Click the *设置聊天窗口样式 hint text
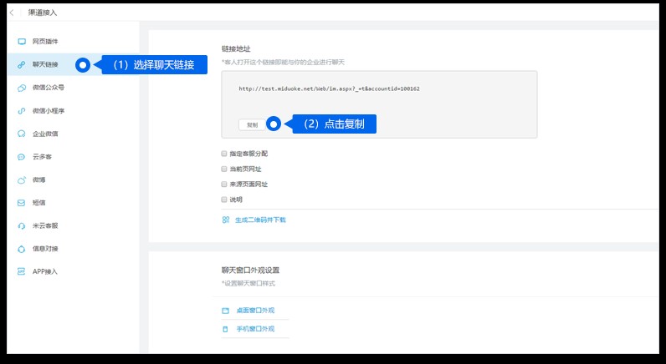Screen dimensions: 666x364 click(x=248, y=283)
